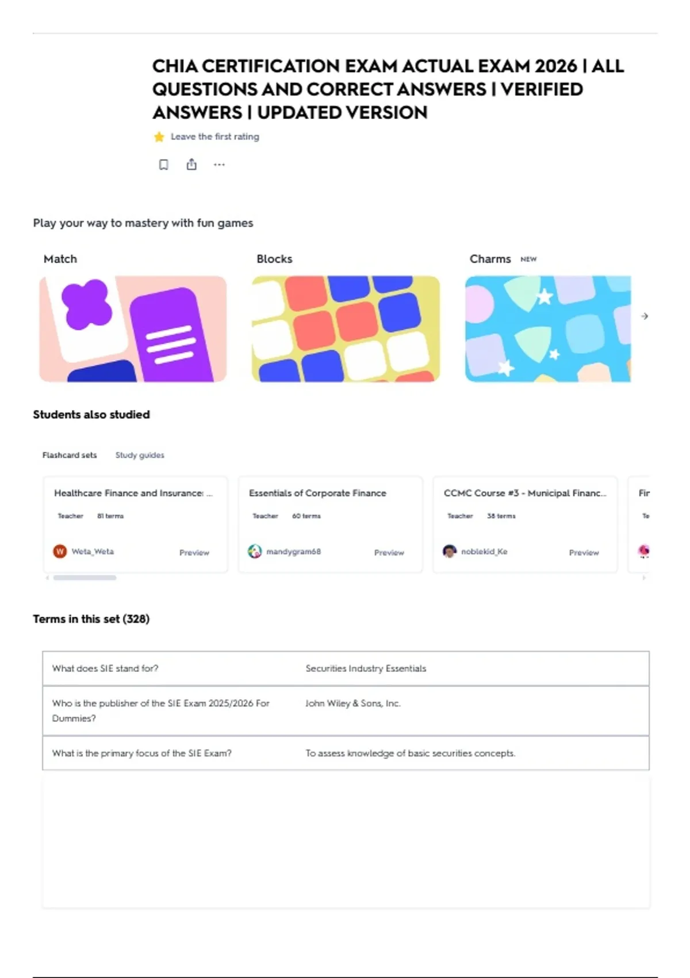Open the three-dots more options menu
Image resolution: width=690 pixels, height=978 pixels.
click(x=219, y=165)
